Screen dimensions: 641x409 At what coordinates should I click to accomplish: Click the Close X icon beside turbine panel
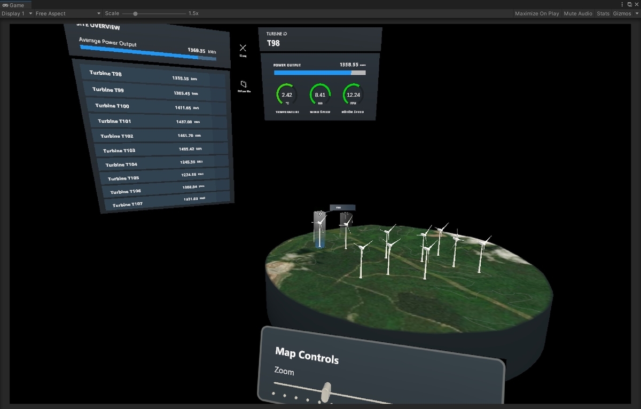[x=243, y=48]
